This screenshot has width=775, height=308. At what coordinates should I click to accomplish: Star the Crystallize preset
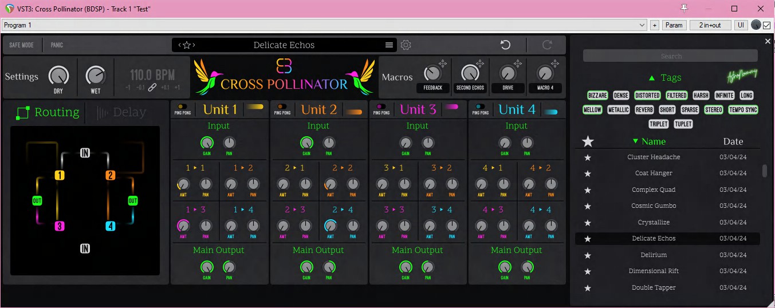click(x=587, y=223)
